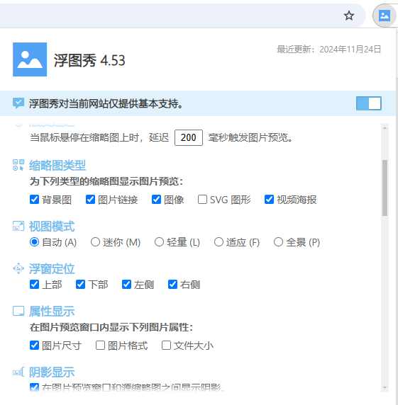This screenshot has height=405, width=398.
Task: Click the 缩略图类型 section icon
Action: [x=18, y=165]
